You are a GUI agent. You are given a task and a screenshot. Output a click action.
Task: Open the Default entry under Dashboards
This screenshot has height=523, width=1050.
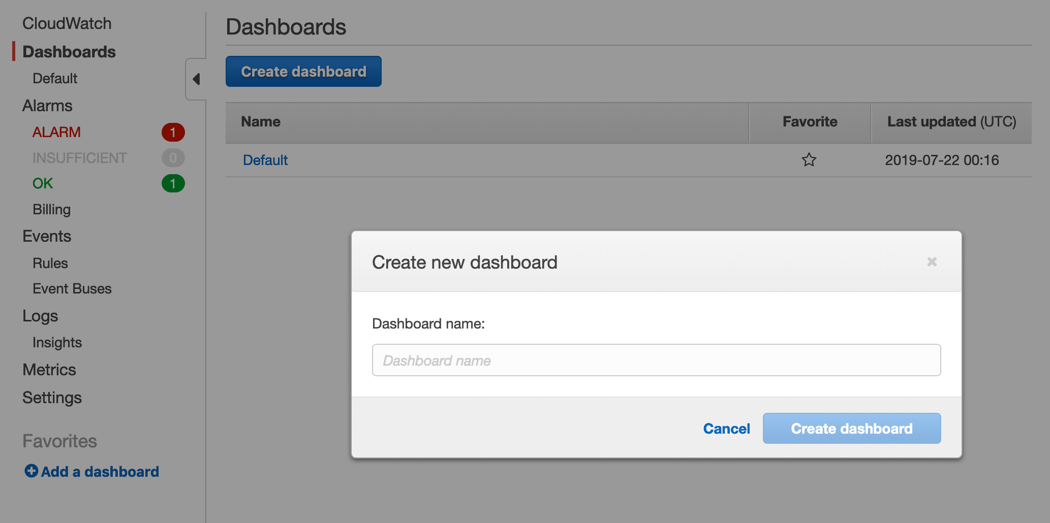[x=54, y=78]
